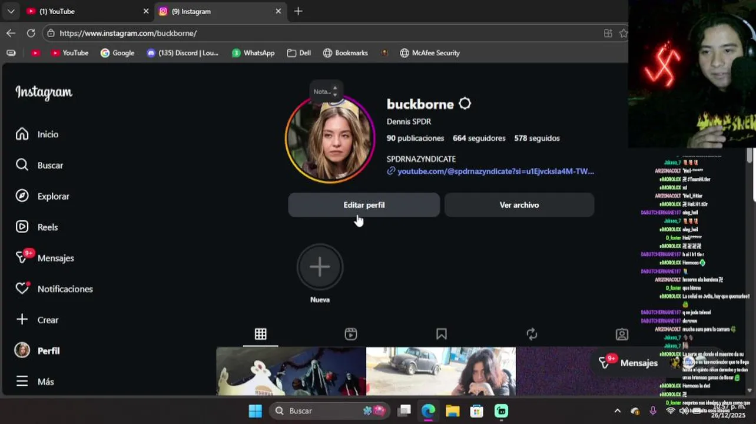Open Google bookmark
This screenshot has width=756, height=424.
(x=118, y=53)
